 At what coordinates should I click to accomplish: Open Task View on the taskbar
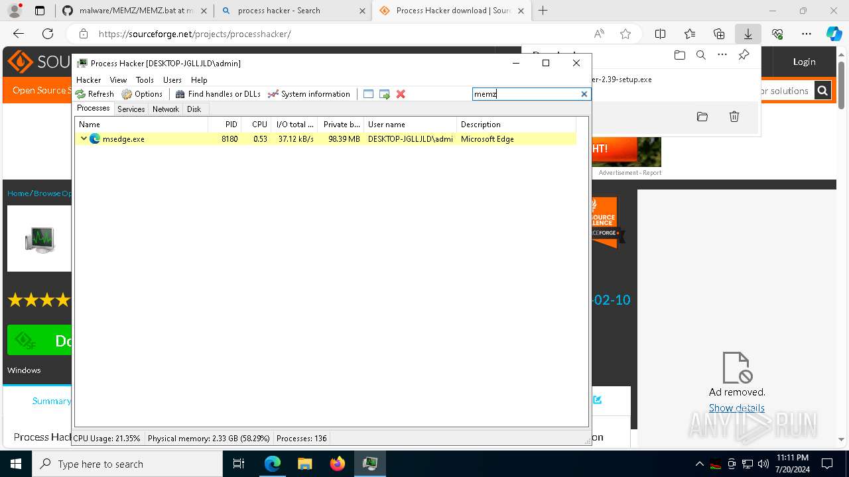click(x=239, y=464)
